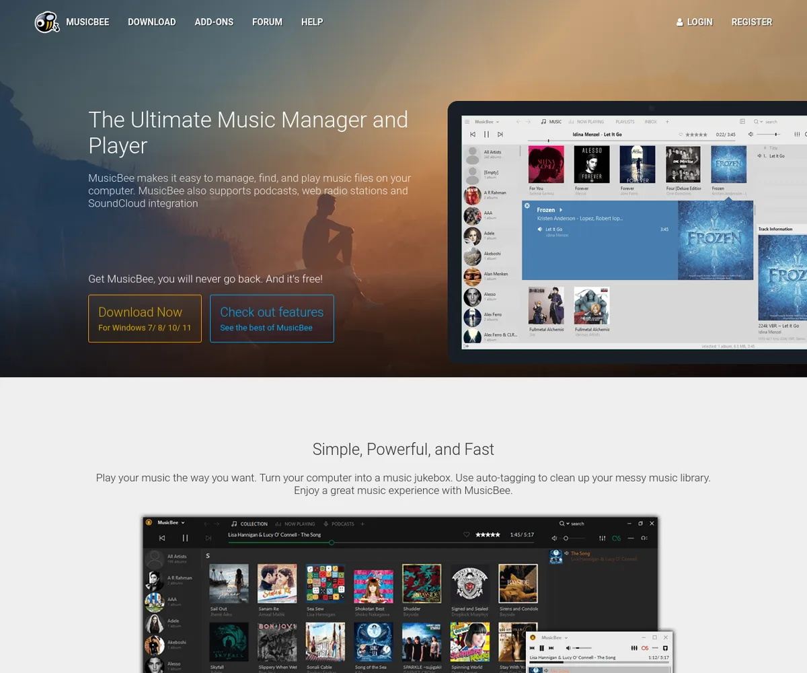
Task: Switch to Playlists tab in light-themed player
Action: [625, 122]
